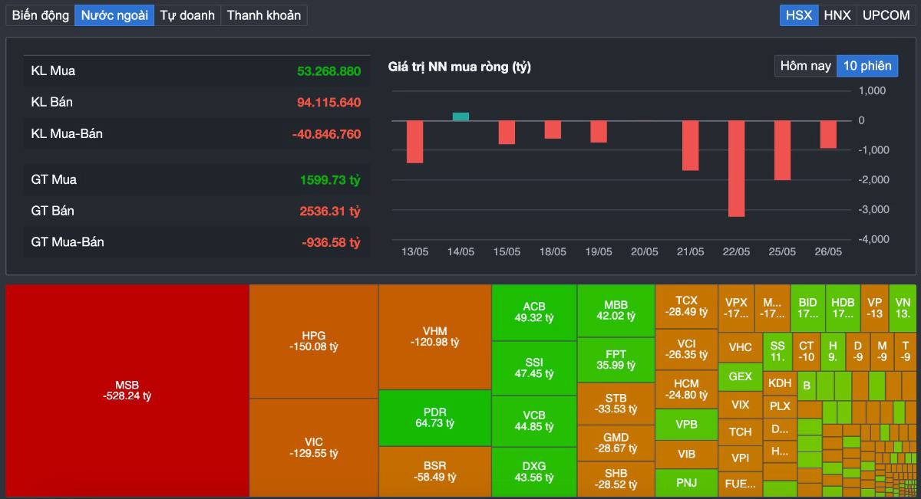This screenshot has height=499, width=921.
Task: Select the GMD -28.67 tỷ tile
Action: click(616, 442)
